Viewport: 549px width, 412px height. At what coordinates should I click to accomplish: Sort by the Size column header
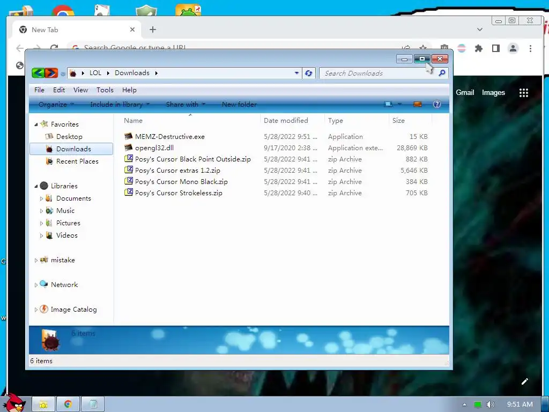[x=398, y=121]
